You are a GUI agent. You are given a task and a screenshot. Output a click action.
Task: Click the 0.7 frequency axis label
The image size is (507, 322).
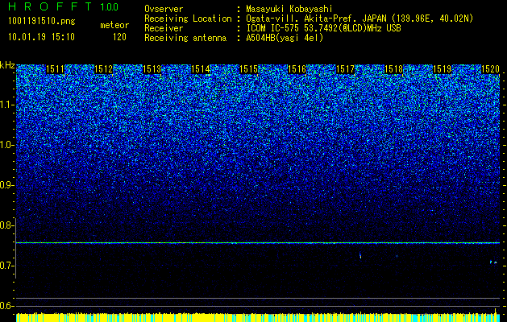[6, 266]
